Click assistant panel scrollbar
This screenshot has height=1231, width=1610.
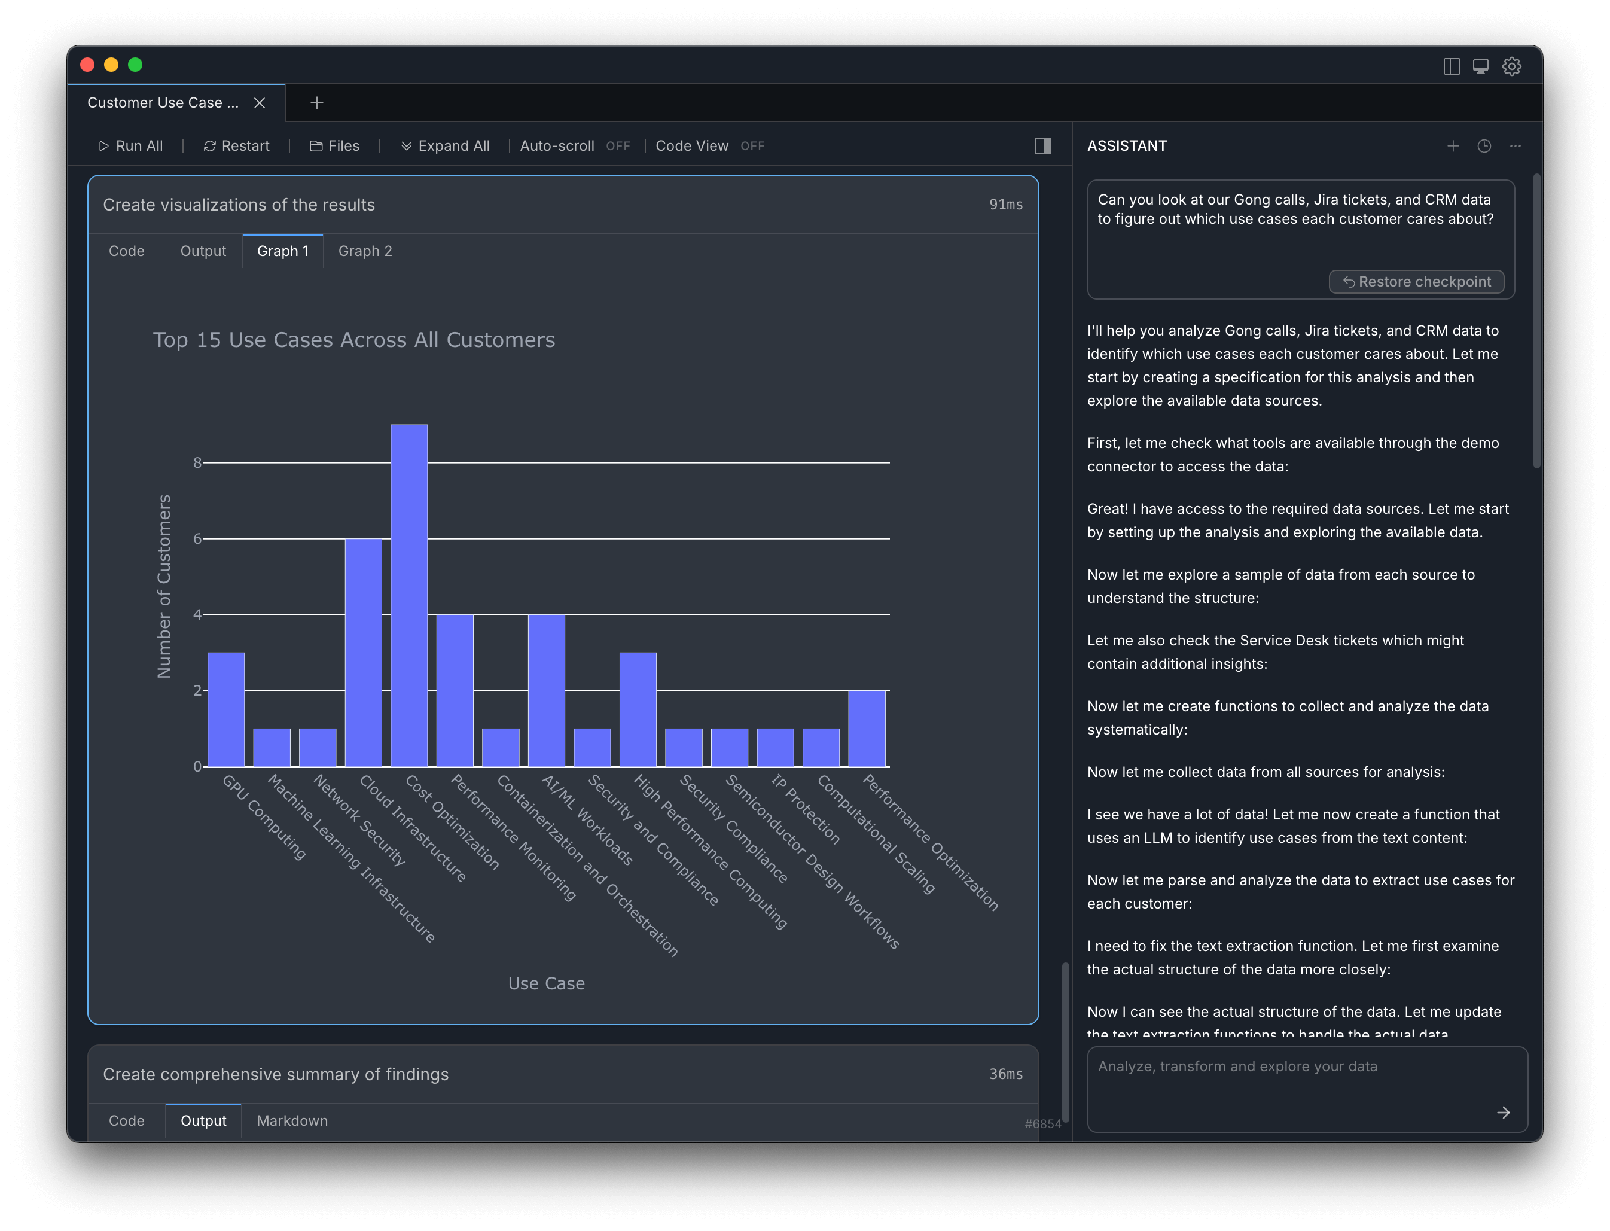coord(1537,321)
